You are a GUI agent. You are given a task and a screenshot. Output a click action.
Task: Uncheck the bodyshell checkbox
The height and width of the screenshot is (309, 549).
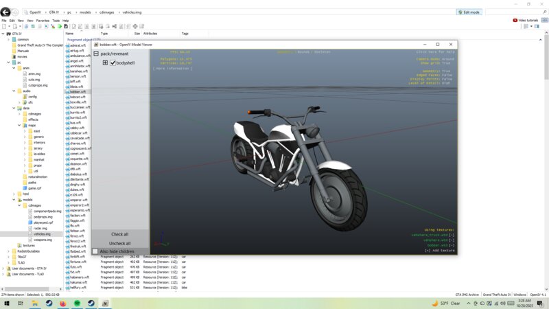pos(113,63)
